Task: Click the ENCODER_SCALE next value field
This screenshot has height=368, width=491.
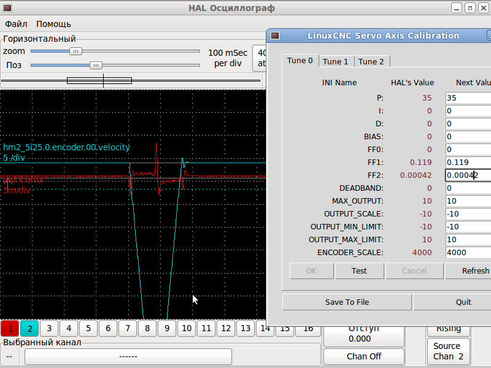Action: [468, 253]
